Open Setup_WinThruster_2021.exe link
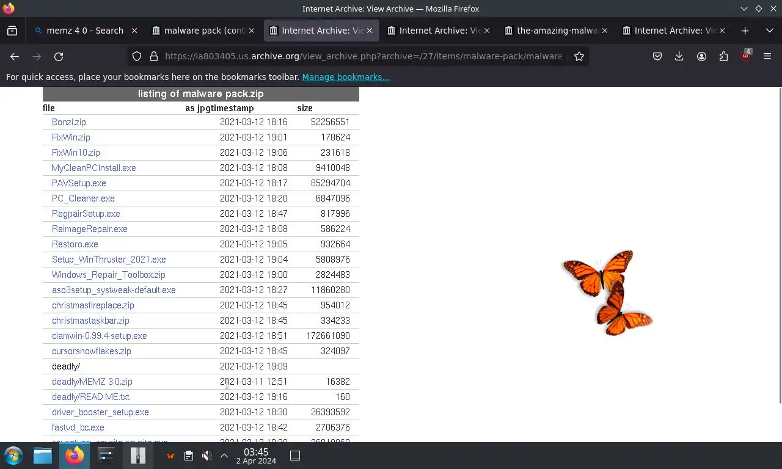 (x=109, y=260)
